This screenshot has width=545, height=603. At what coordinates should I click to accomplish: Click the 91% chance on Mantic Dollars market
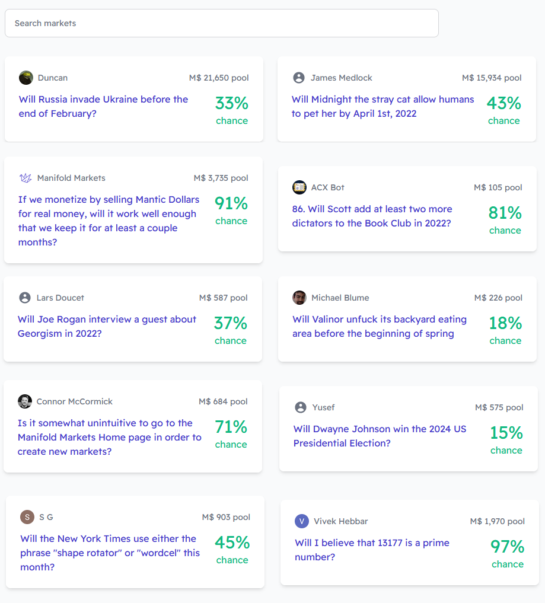click(231, 210)
